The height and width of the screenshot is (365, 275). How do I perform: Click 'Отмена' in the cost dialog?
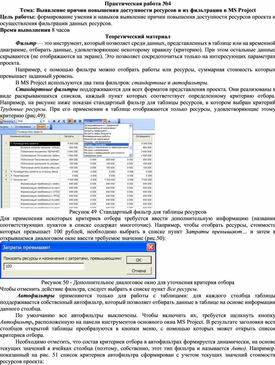139,271
